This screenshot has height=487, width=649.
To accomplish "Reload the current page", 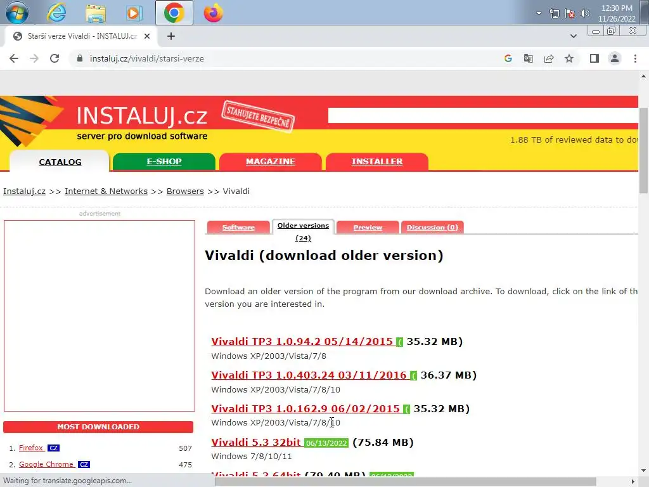I will coord(55,58).
